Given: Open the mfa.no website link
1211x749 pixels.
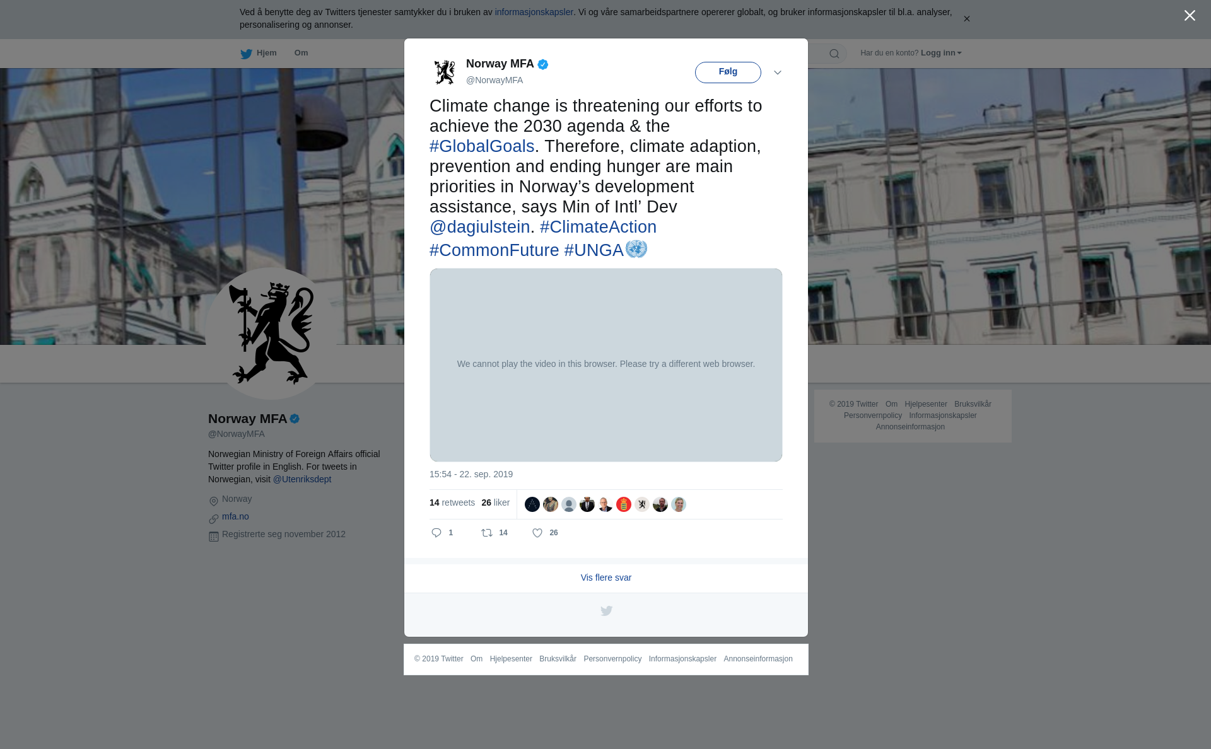Looking at the screenshot, I should [235, 516].
